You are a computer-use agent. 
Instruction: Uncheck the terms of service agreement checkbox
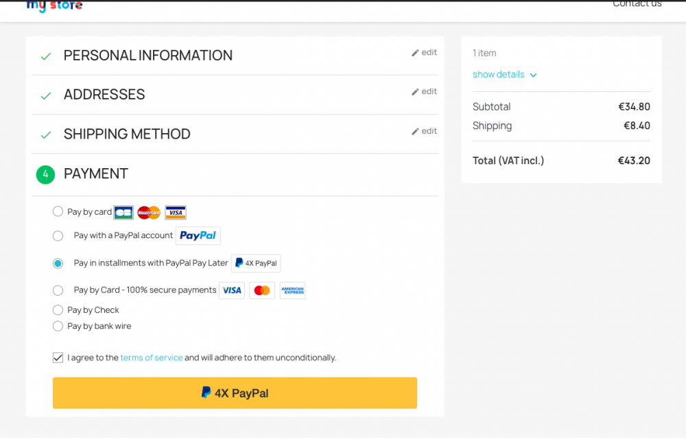click(58, 358)
